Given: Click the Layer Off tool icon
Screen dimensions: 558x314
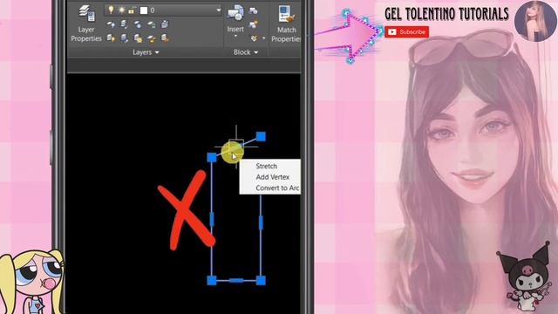Looking at the screenshot, I should click(x=111, y=24).
